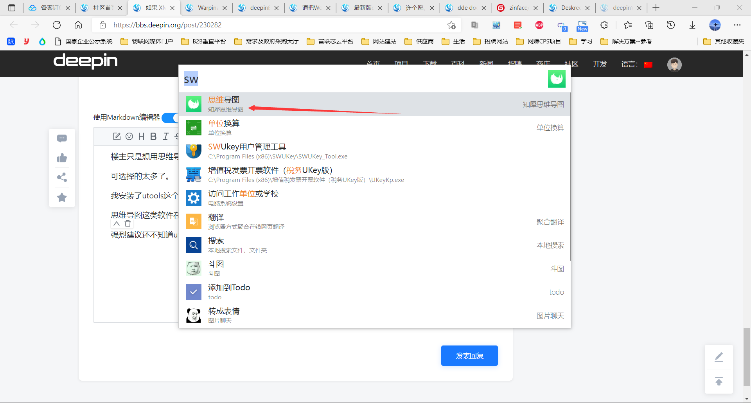
Task: Toggle the 使用Markdown编辑器 switch
Action: (170, 117)
